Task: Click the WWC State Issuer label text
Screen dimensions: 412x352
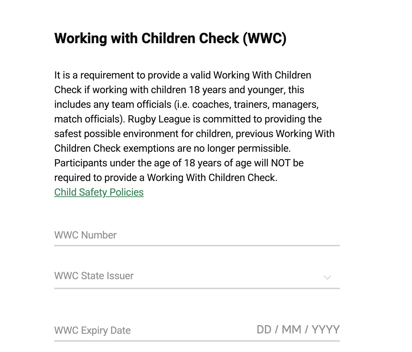Action: click(x=94, y=276)
